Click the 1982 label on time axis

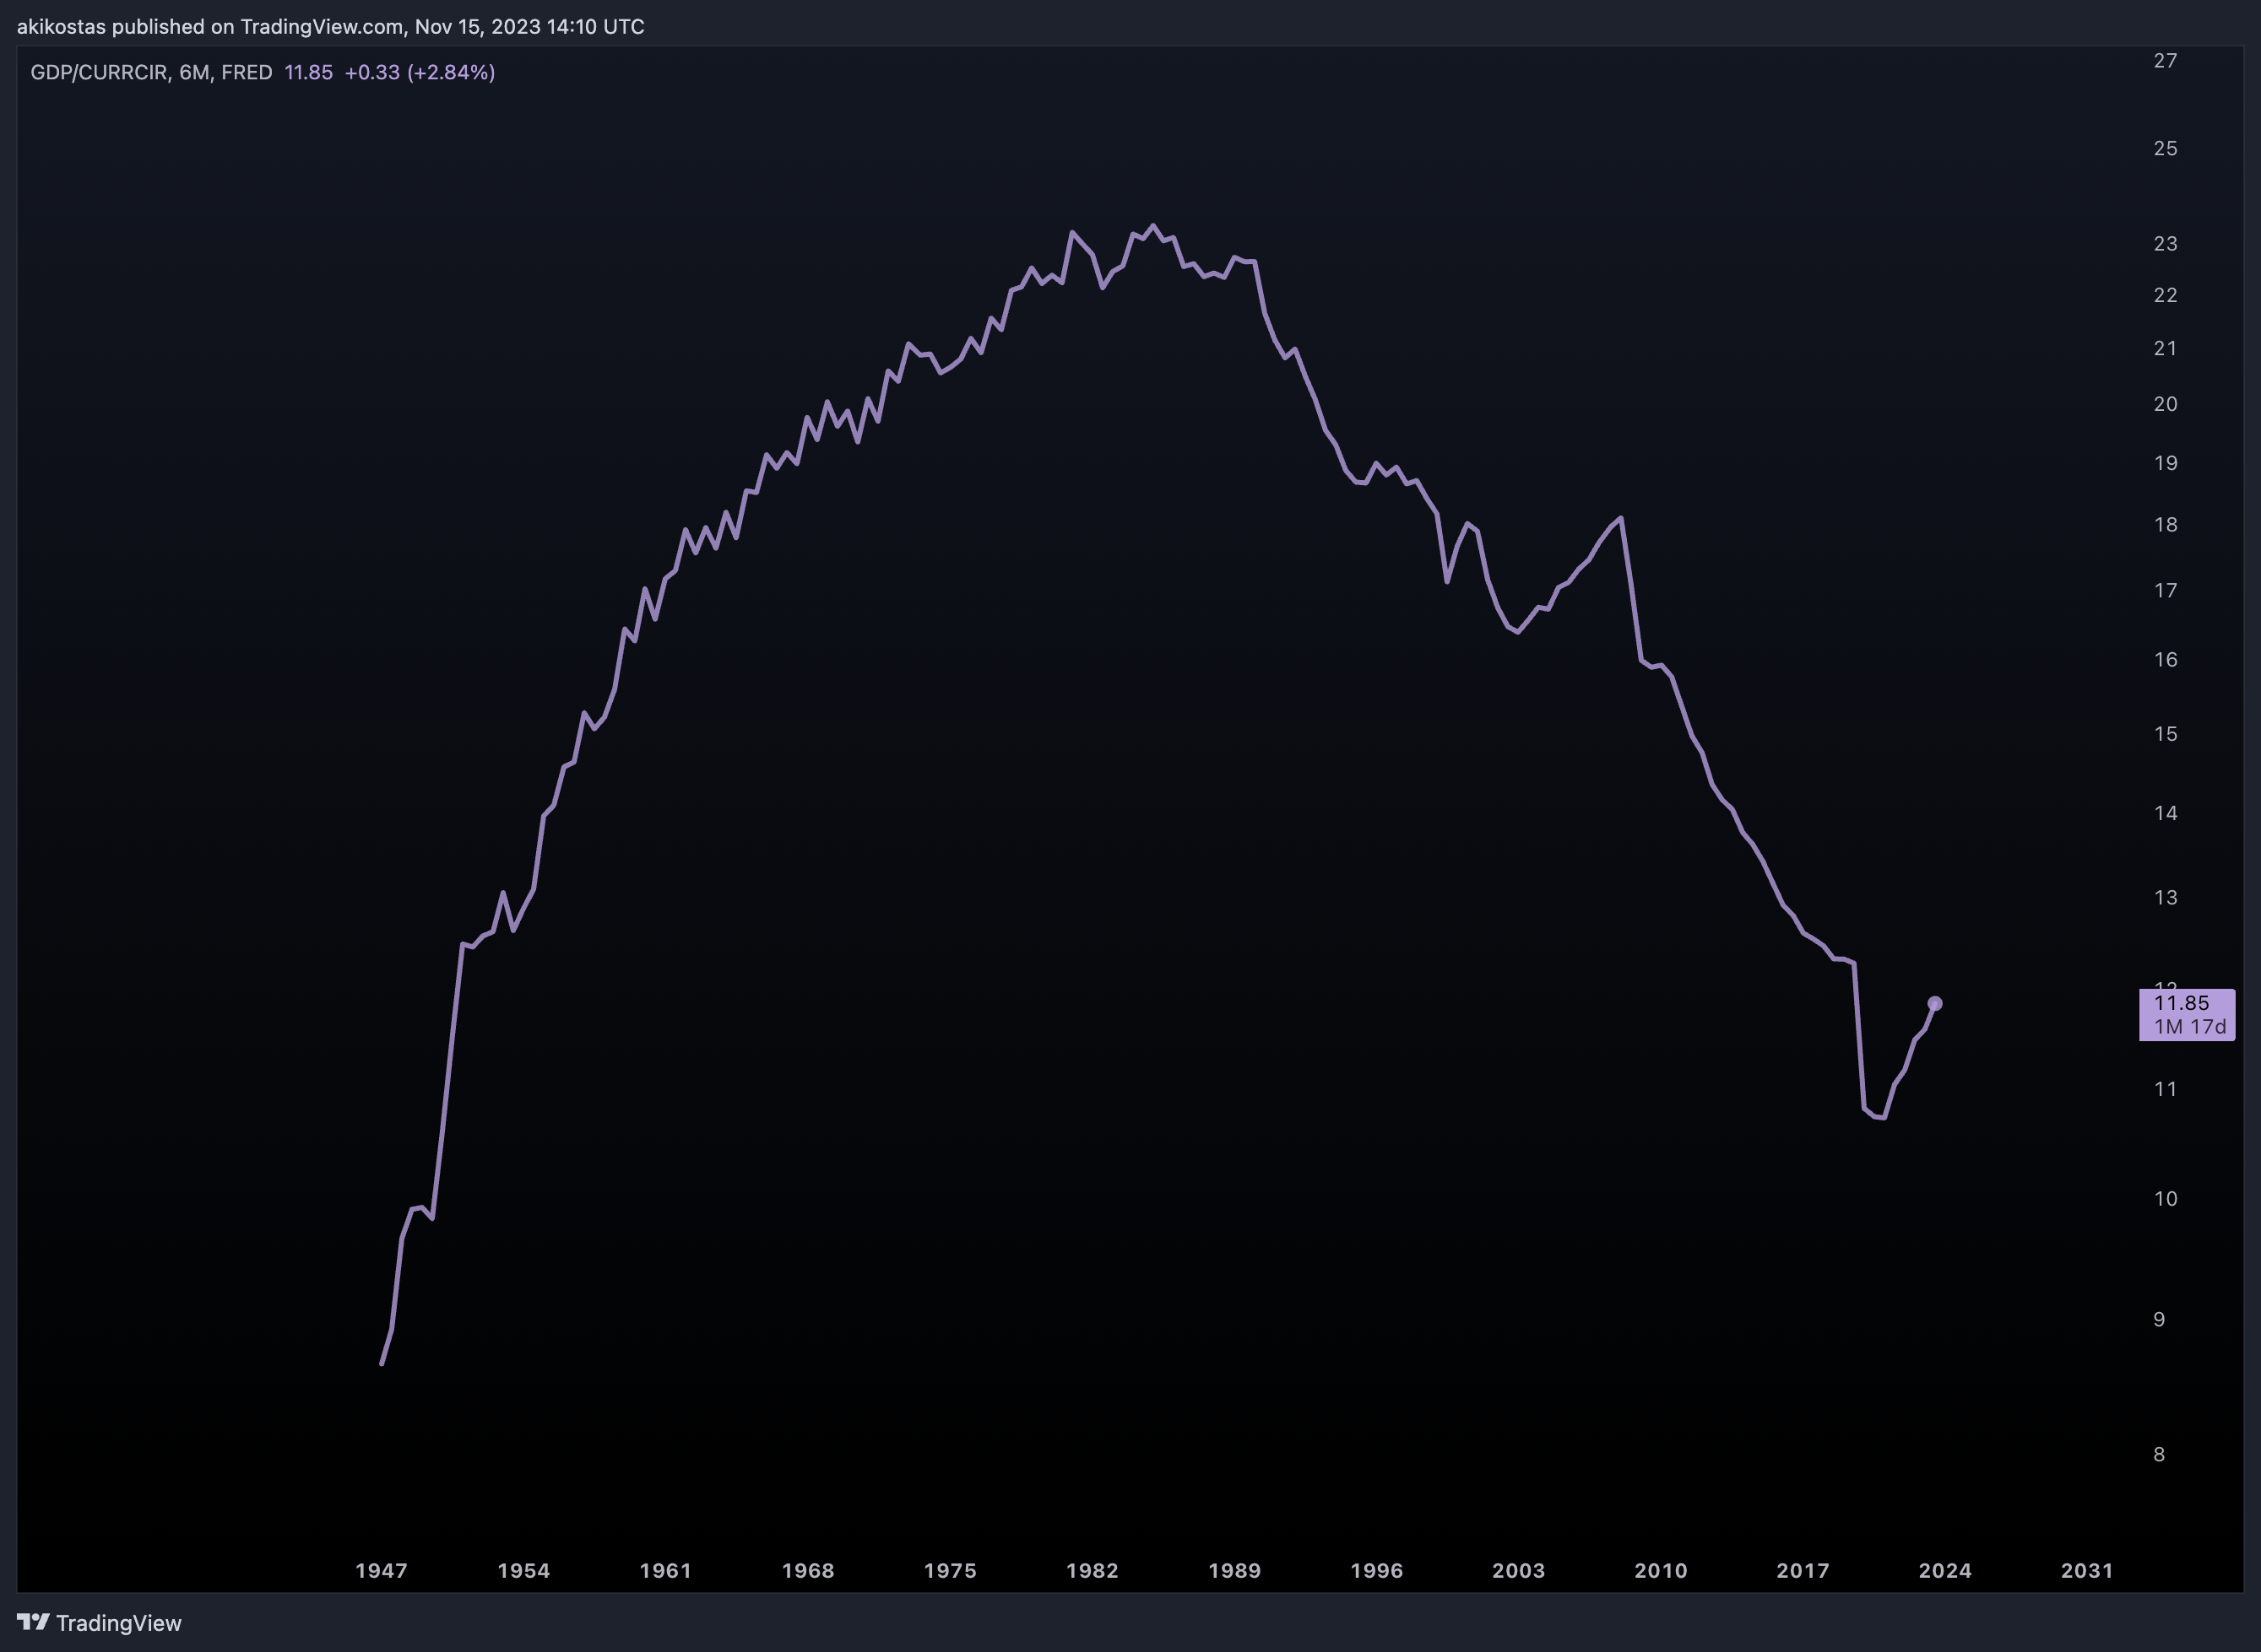[1093, 1570]
